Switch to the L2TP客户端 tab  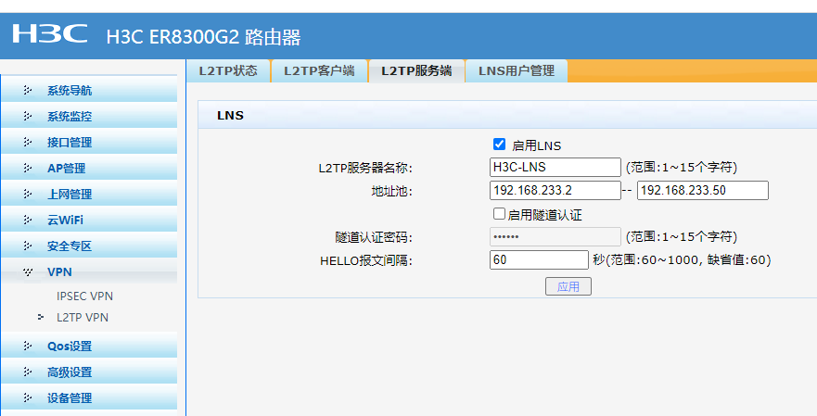(x=319, y=70)
